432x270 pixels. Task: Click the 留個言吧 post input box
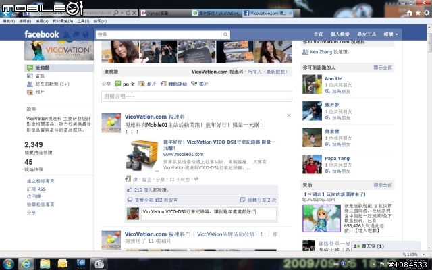tap(196, 97)
